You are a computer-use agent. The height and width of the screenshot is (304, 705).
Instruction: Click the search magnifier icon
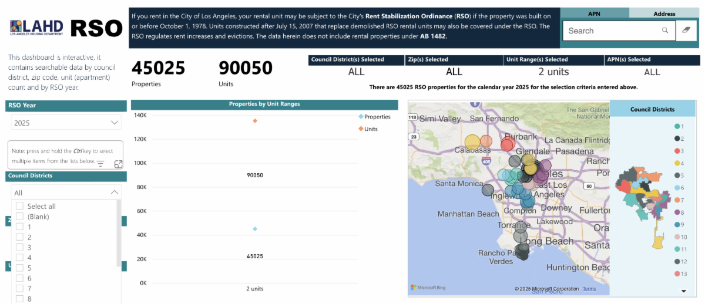[665, 31]
